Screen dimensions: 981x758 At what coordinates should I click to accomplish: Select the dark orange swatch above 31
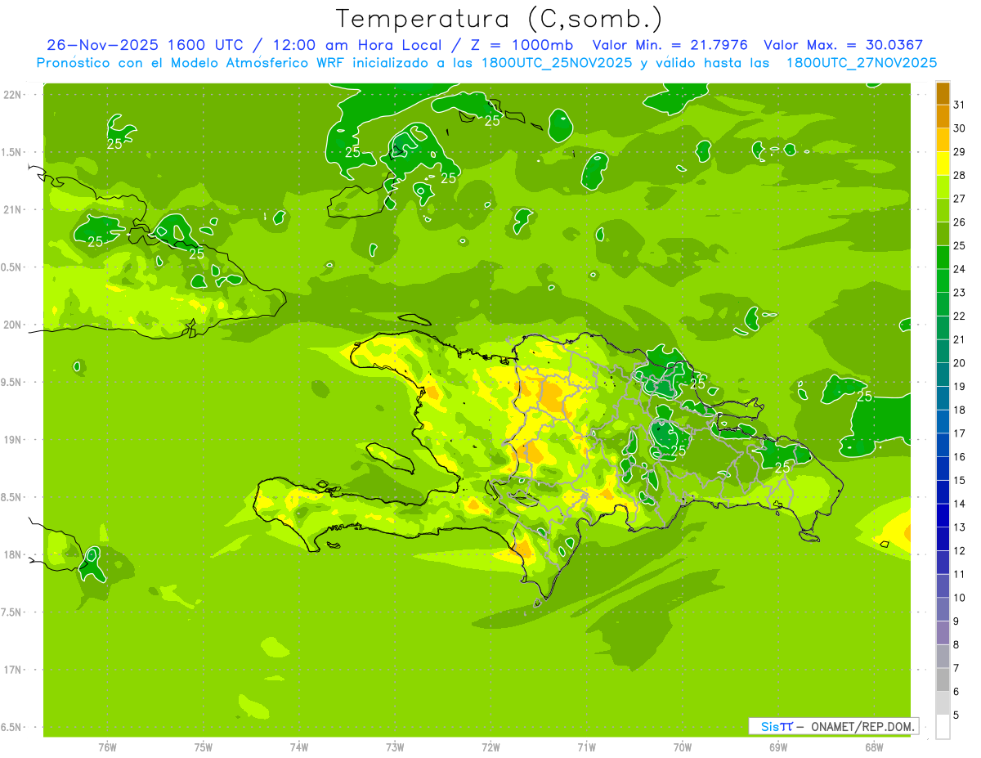pyautogui.click(x=943, y=93)
